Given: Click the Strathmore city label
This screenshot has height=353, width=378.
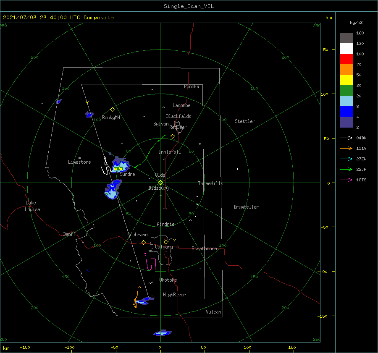Looking at the screenshot, I should coord(204,248).
